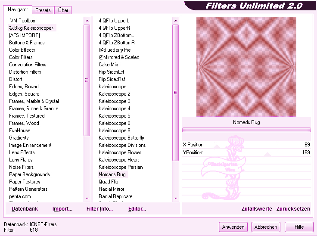Select Distortion Filters category
The image size is (317, 236).
point(25,72)
